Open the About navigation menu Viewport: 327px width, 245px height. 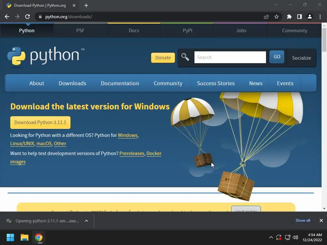(37, 83)
